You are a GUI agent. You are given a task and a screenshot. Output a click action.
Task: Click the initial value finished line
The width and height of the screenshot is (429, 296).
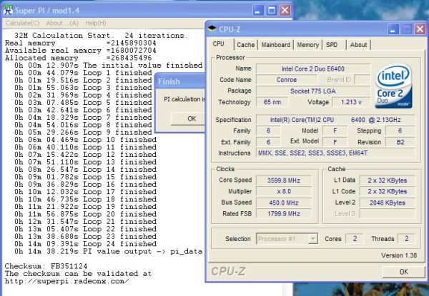pyautogui.click(x=109, y=65)
